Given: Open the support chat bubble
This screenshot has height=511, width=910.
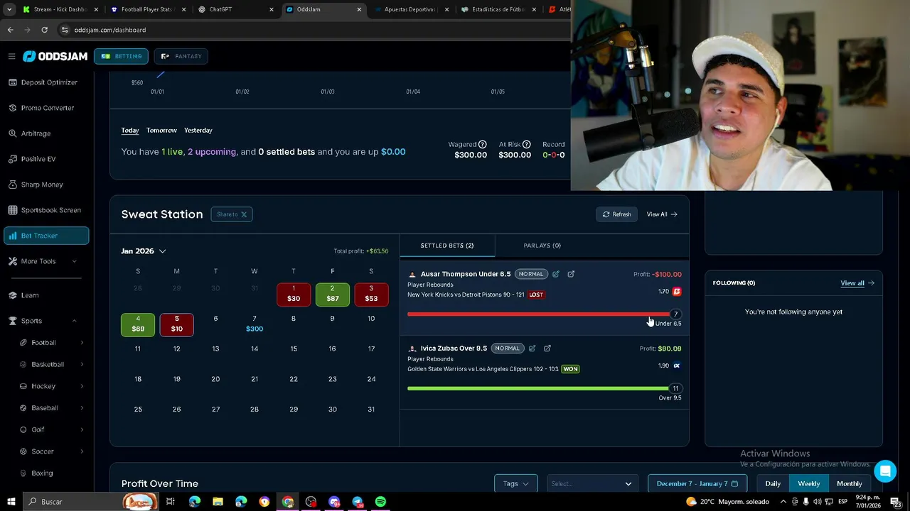Looking at the screenshot, I should tap(885, 471).
